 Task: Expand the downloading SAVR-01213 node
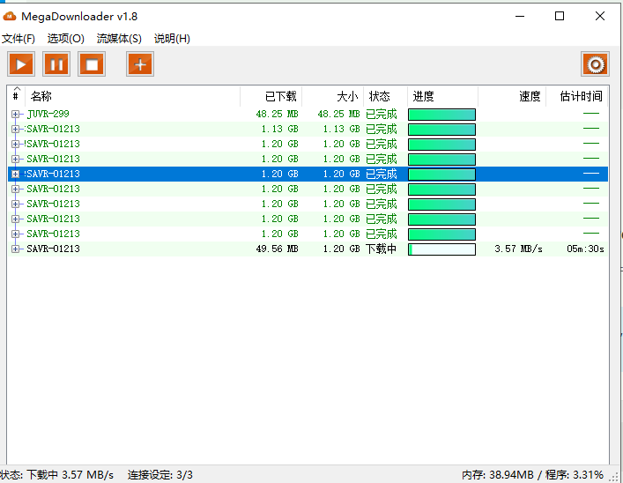[x=15, y=249]
